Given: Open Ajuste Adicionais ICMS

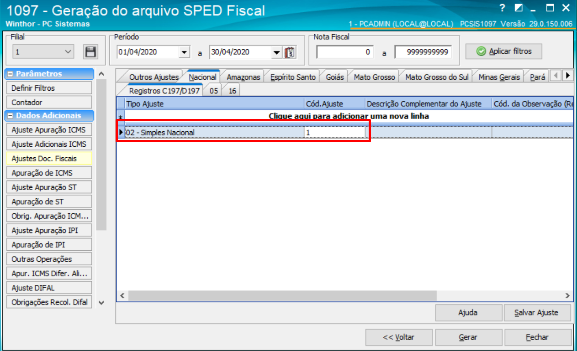Looking at the screenshot, I should 49,144.
